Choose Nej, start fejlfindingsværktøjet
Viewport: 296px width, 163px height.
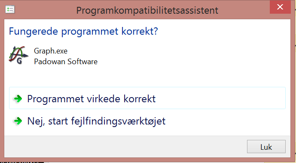(147, 121)
